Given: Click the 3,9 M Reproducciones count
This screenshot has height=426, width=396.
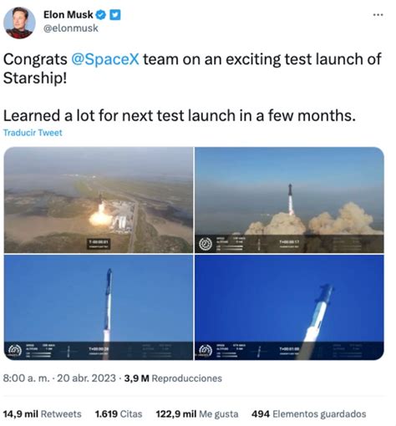Looking at the screenshot, I should 173,378.
